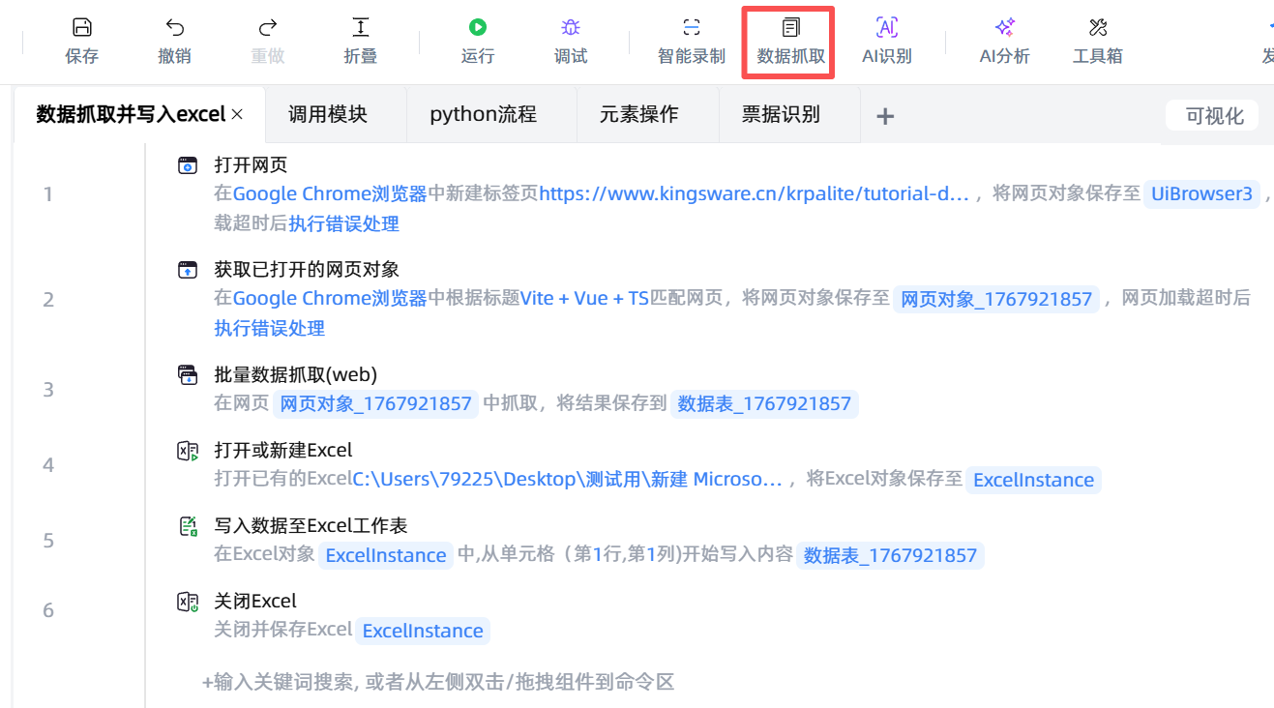Add a new tab with plus button
Screen dimensions: 1274x708
click(x=885, y=116)
